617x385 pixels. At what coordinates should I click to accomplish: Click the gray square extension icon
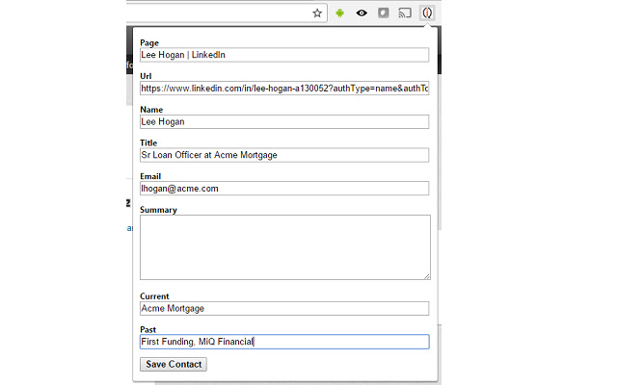click(x=384, y=13)
